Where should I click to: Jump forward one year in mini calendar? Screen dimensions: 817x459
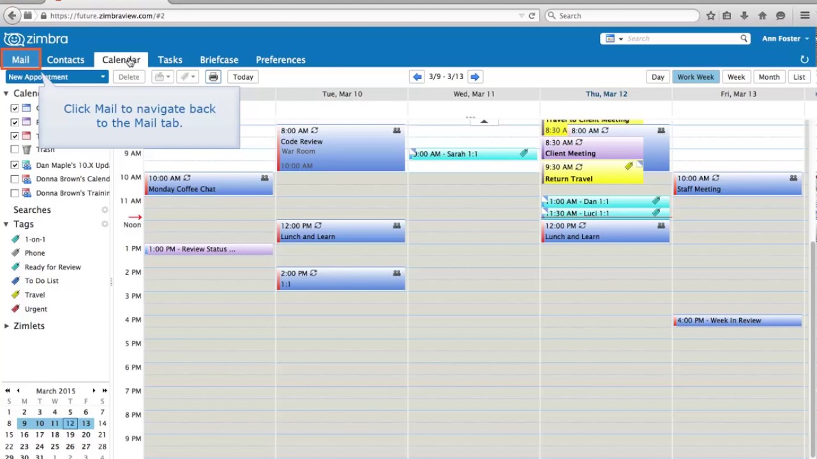(104, 391)
